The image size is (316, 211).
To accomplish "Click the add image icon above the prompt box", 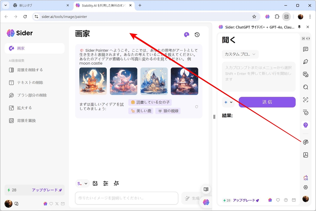I will click(x=95, y=183).
